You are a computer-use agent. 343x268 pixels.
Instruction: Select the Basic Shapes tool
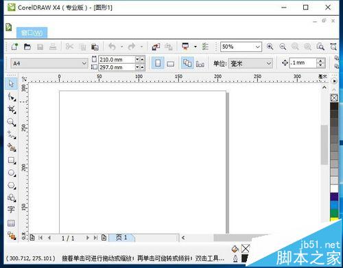(x=11, y=197)
